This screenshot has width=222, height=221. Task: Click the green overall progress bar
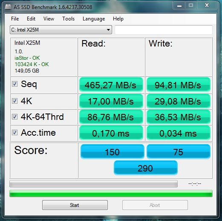tap(111, 193)
